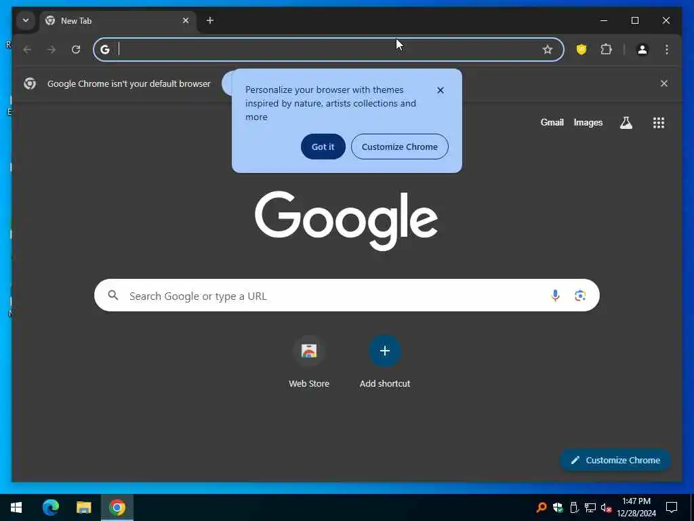
Task: Click the browser forward arrow
Action: pos(52,50)
